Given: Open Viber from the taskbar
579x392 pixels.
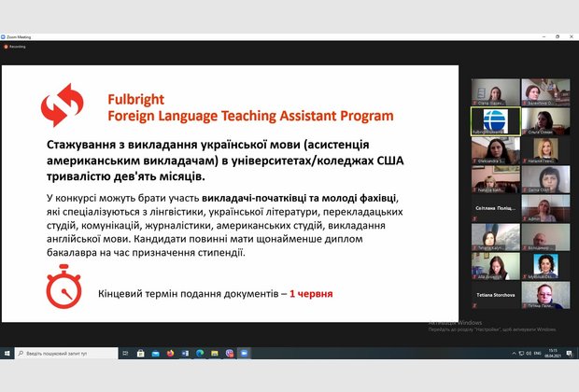Looking at the screenshot, I should 230,353.
